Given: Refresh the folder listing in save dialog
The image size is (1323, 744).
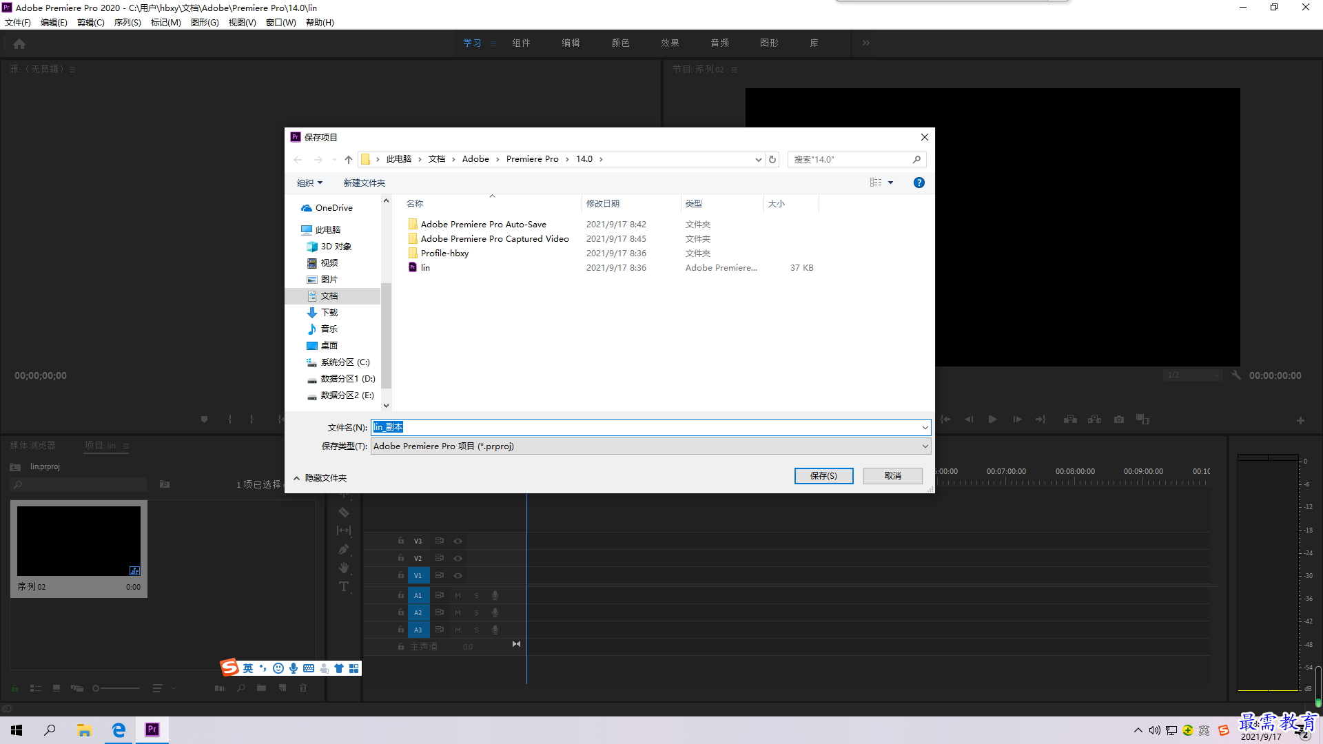Looking at the screenshot, I should 772,159.
